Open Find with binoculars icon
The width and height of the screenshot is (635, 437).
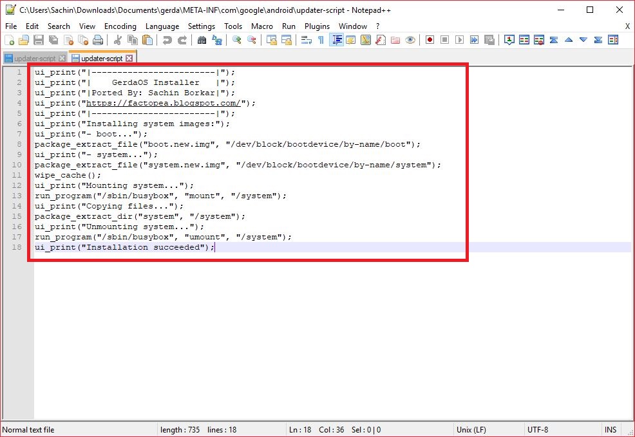point(202,40)
